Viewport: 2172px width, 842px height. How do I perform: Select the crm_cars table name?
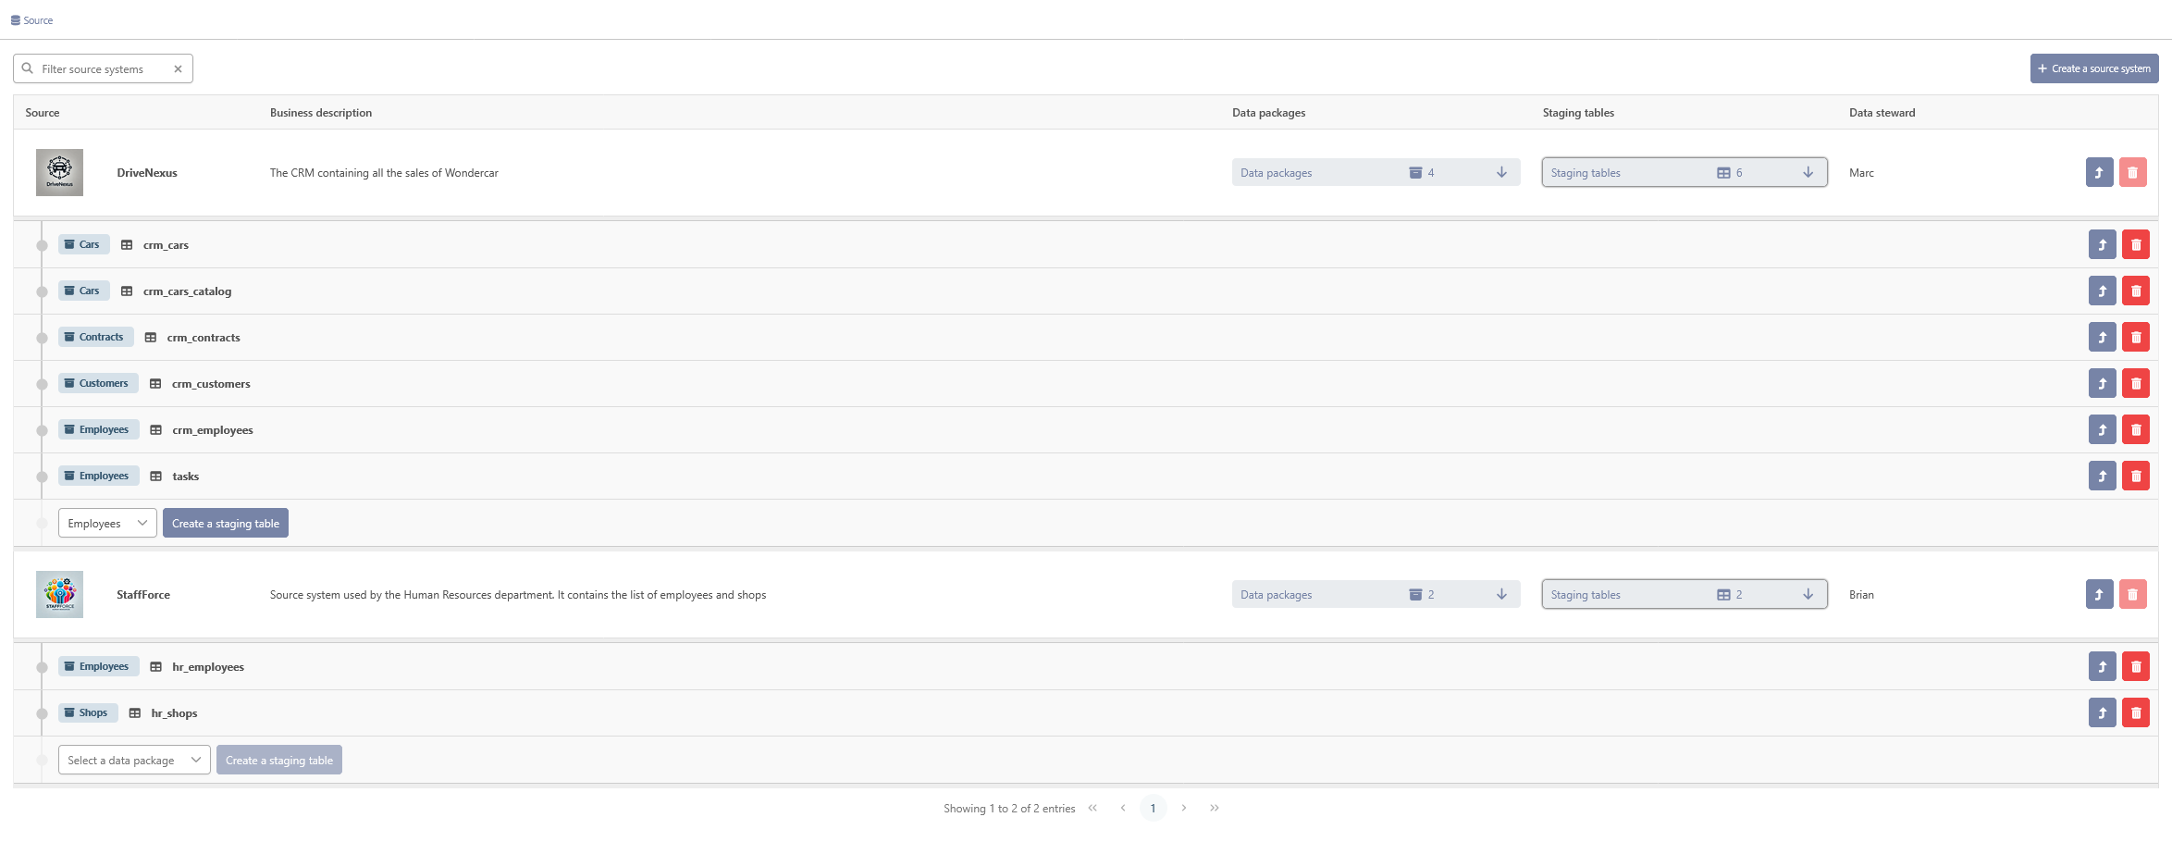pyautogui.click(x=166, y=245)
